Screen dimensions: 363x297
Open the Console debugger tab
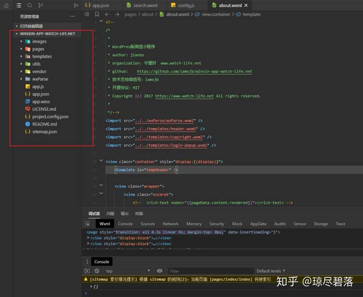tap(125, 223)
